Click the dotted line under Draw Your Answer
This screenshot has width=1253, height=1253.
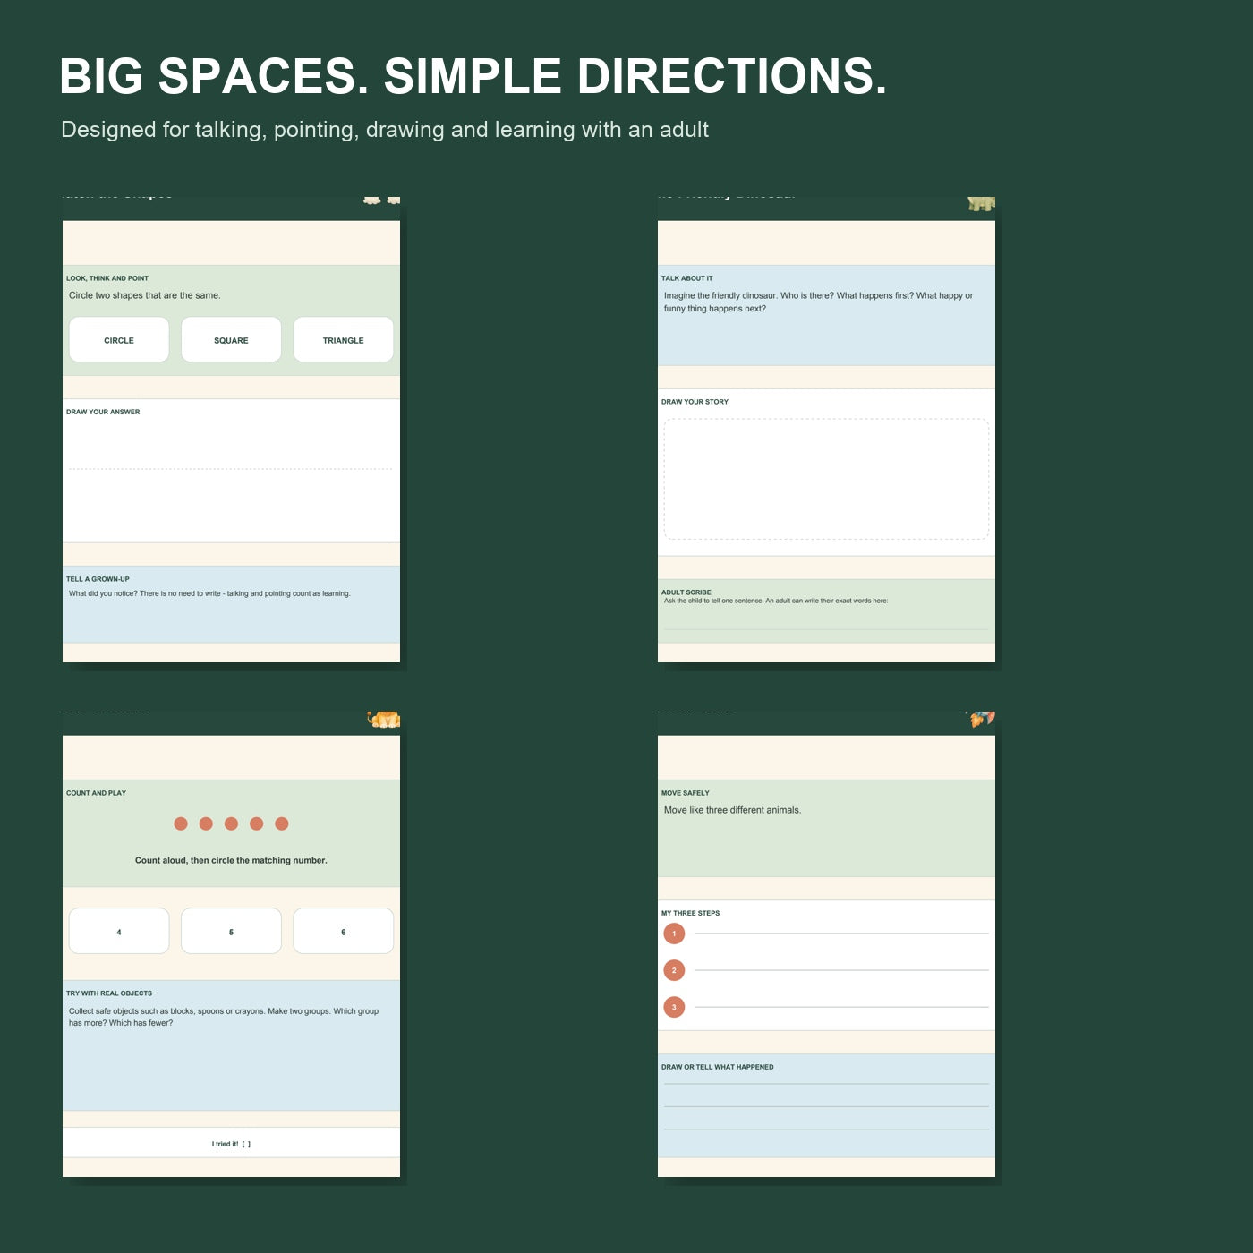(x=231, y=468)
